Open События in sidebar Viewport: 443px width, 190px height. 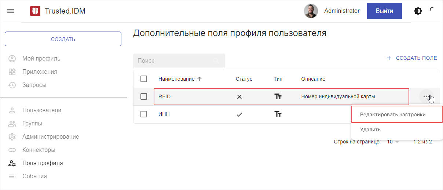coord(34,176)
